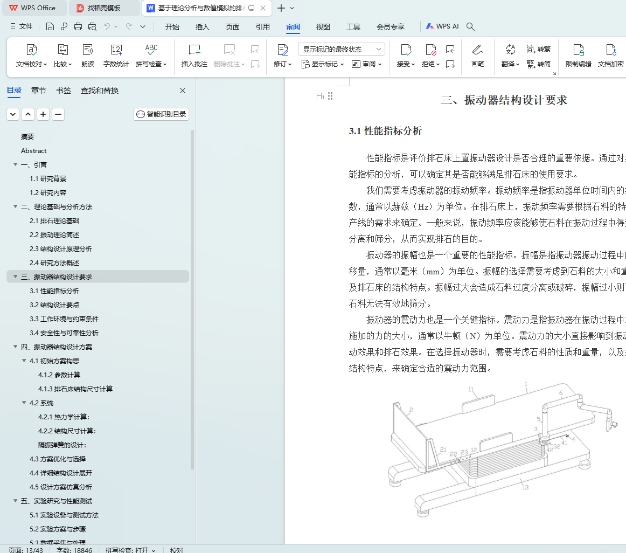This screenshot has width=626, height=553.
Task: Open 显示标记的最终状态 dropdown
Action: pyautogui.click(x=342, y=49)
